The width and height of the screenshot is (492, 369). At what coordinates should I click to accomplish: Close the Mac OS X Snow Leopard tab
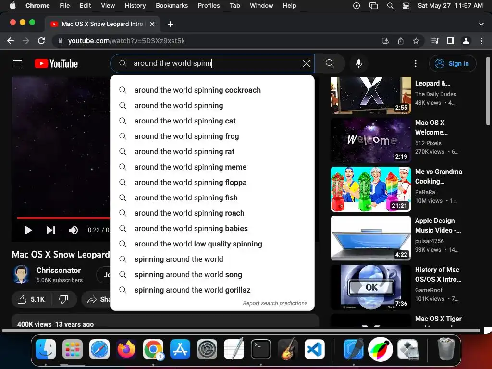tap(152, 24)
